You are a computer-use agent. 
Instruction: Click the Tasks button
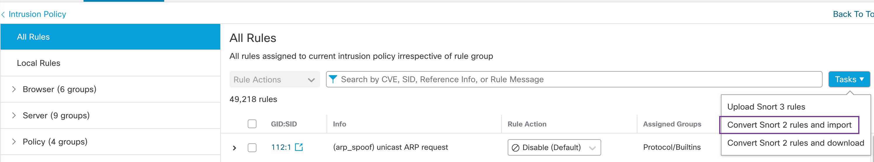coord(849,80)
